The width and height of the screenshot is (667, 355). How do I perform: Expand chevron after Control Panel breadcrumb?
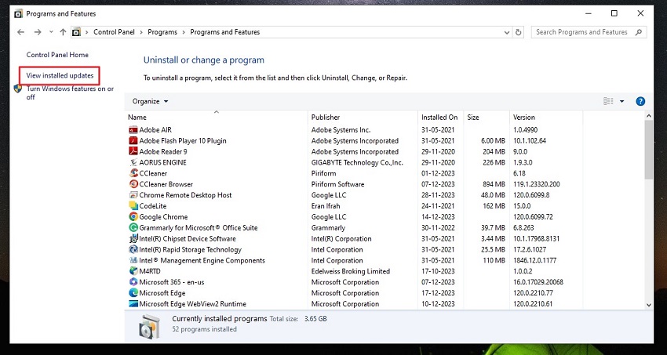coord(141,32)
